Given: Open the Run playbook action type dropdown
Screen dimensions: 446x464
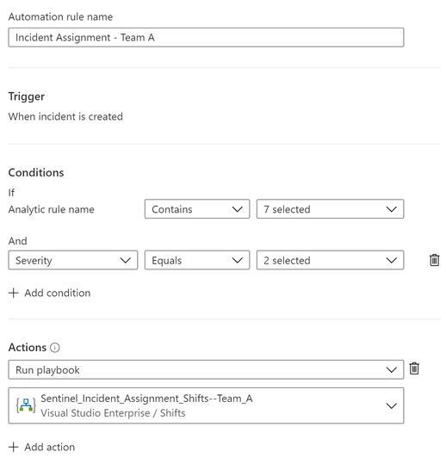Looking at the screenshot, I should pyautogui.click(x=206, y=369).
